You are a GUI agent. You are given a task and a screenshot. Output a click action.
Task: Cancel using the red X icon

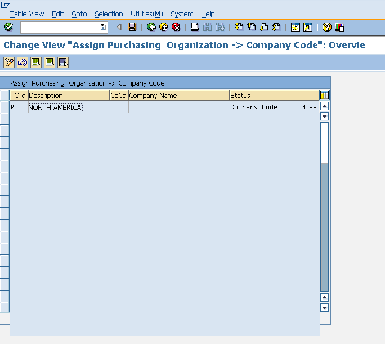tap(176, 27)
